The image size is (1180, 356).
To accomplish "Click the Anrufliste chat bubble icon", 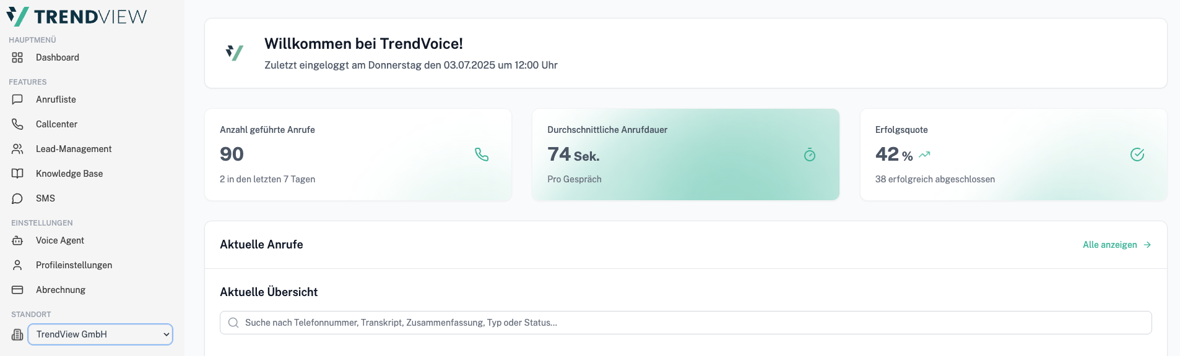I will click(17, 100).
